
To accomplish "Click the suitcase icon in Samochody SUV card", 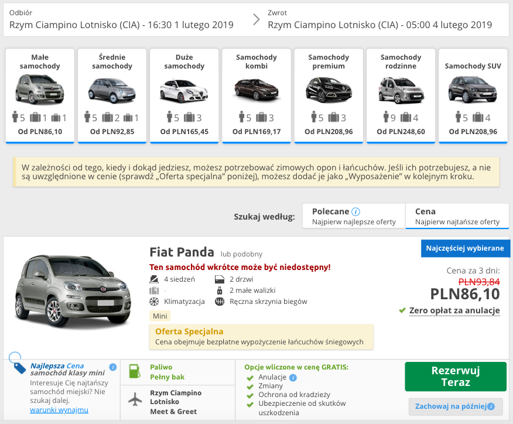I will pyautogui.click(x=478, y=117).
